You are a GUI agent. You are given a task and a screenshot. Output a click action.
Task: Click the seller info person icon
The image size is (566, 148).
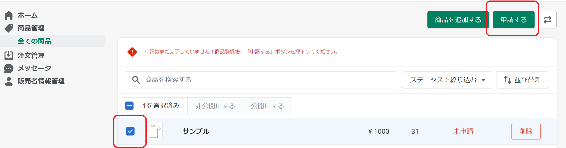tap(9, 81)
